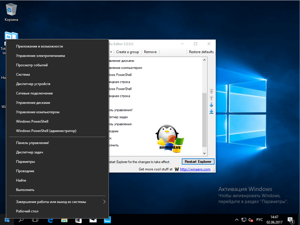The image size is (300, 225).
Task: Click the volume speaker icon in tray
Action: click(251, 220)
